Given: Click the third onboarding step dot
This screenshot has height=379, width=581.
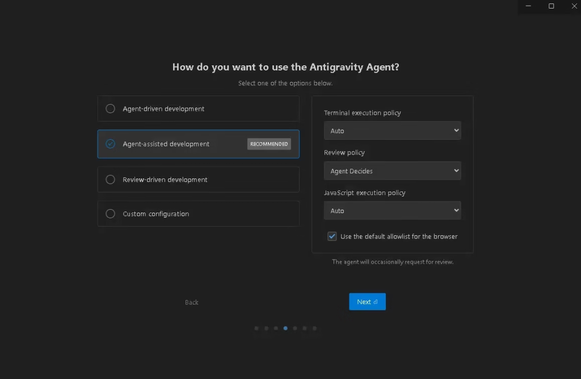Looking at the screenshot, I should tap(276, 328).
